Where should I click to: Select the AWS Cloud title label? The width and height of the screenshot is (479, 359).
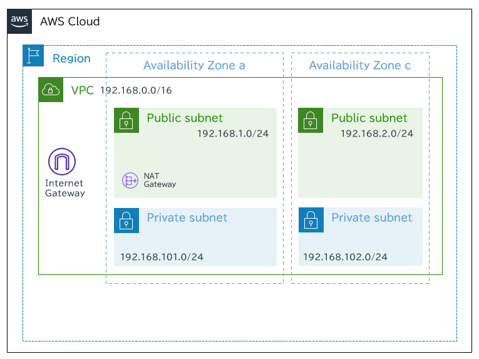70,21
